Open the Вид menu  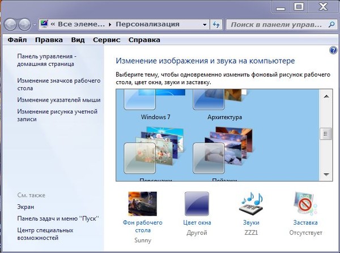tap(78, 40)
